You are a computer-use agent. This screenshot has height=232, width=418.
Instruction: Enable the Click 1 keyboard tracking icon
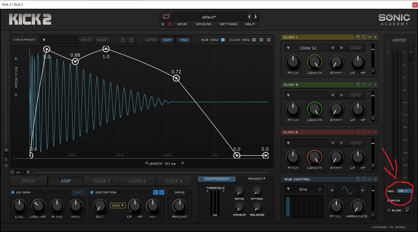tap(358, 37)
